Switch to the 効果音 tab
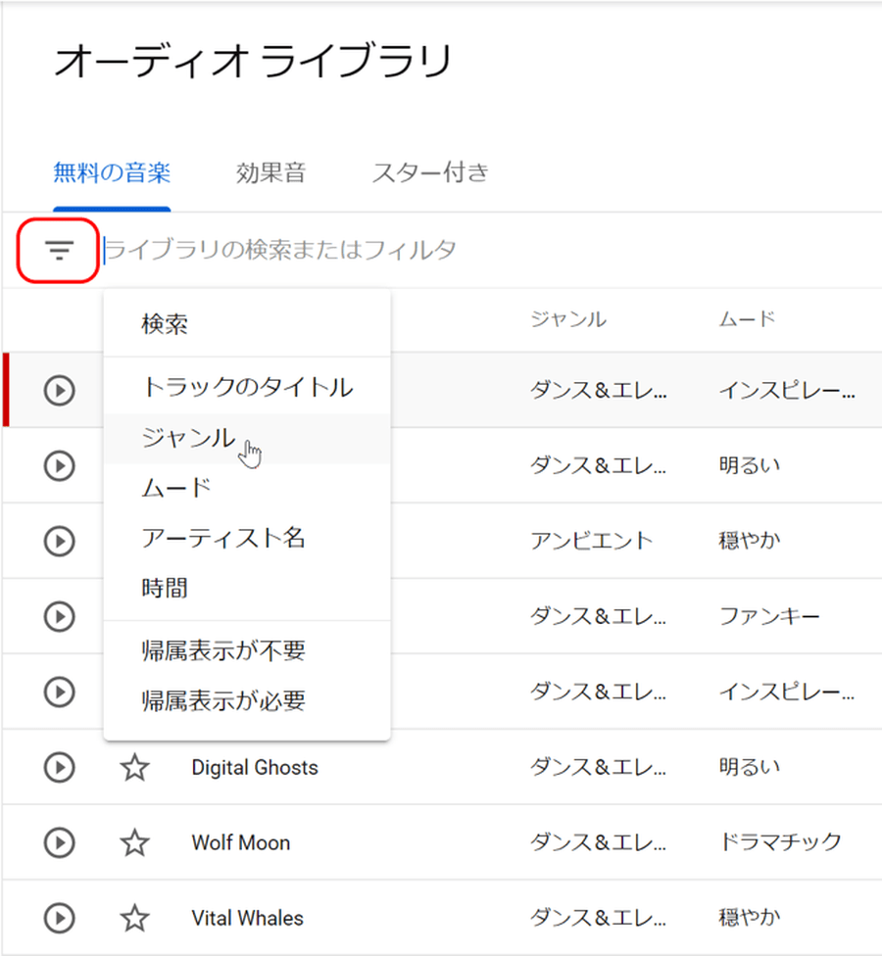This screenshot has height=956, width=882. pos(270,174)
